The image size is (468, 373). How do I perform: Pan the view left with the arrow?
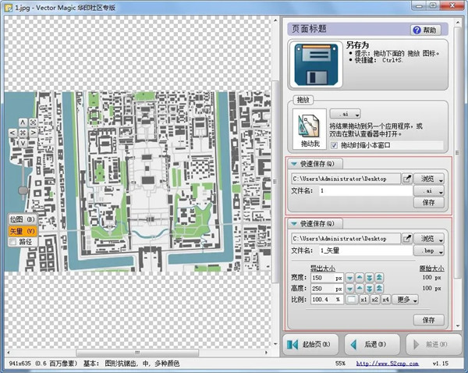(x=13, y=133)
